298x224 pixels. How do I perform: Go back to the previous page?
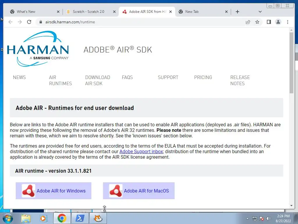[x=10, y=22]
